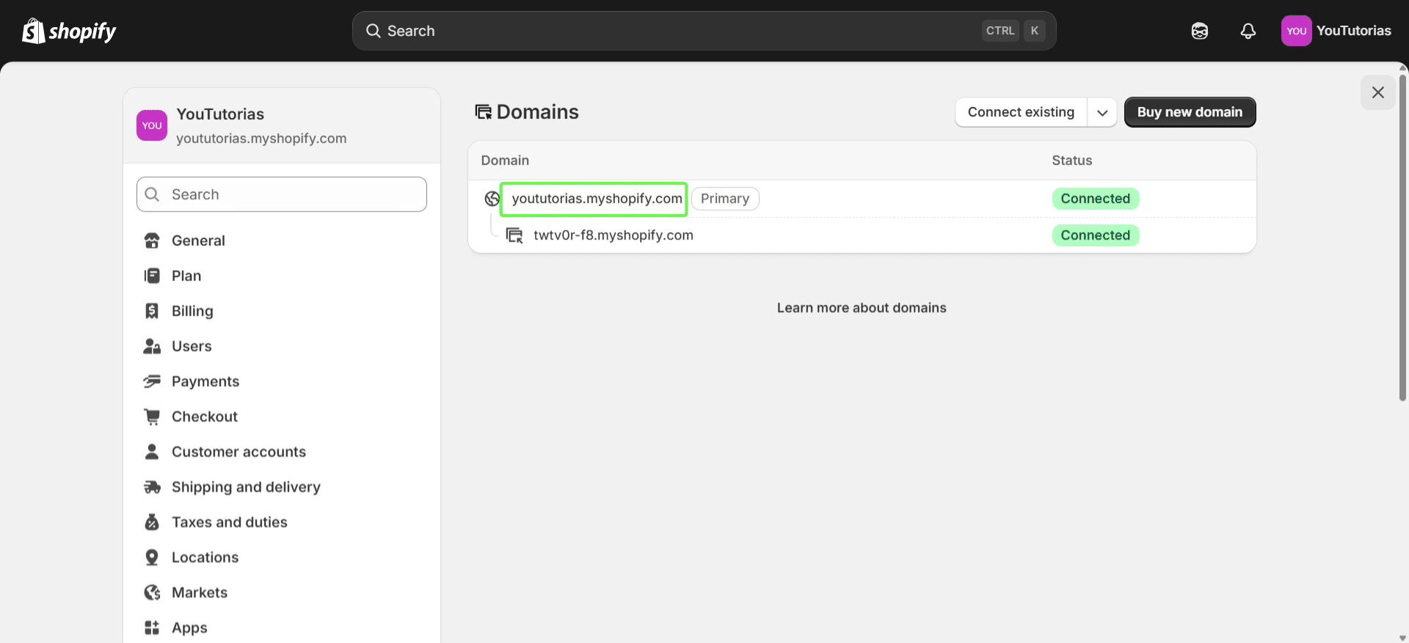Click the Checkout cart icon
The height and width of the screenshot is (643, 1409).
pos(152,416)
